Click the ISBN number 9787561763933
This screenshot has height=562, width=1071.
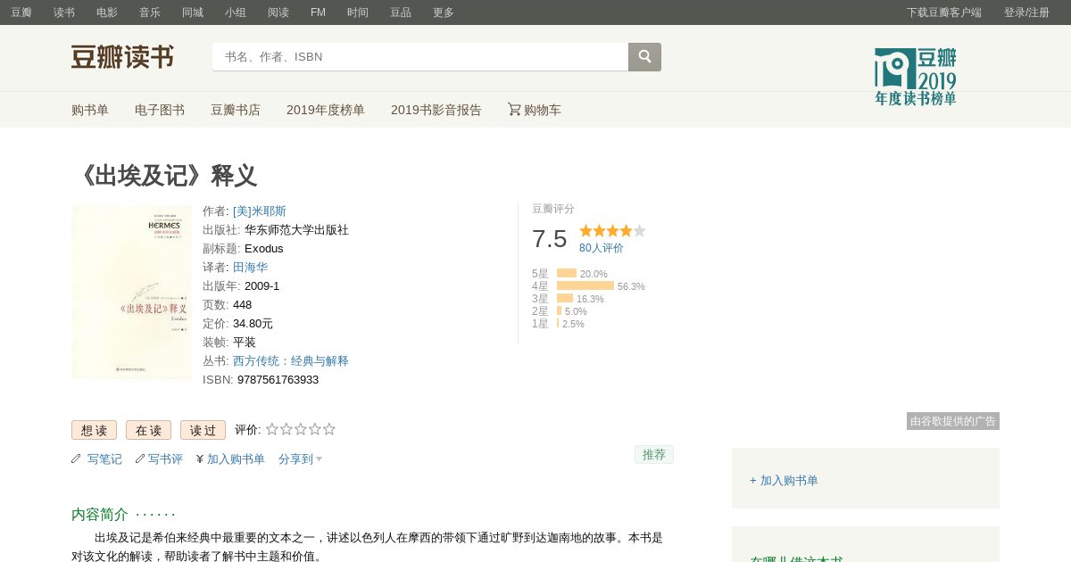(278, 380)
